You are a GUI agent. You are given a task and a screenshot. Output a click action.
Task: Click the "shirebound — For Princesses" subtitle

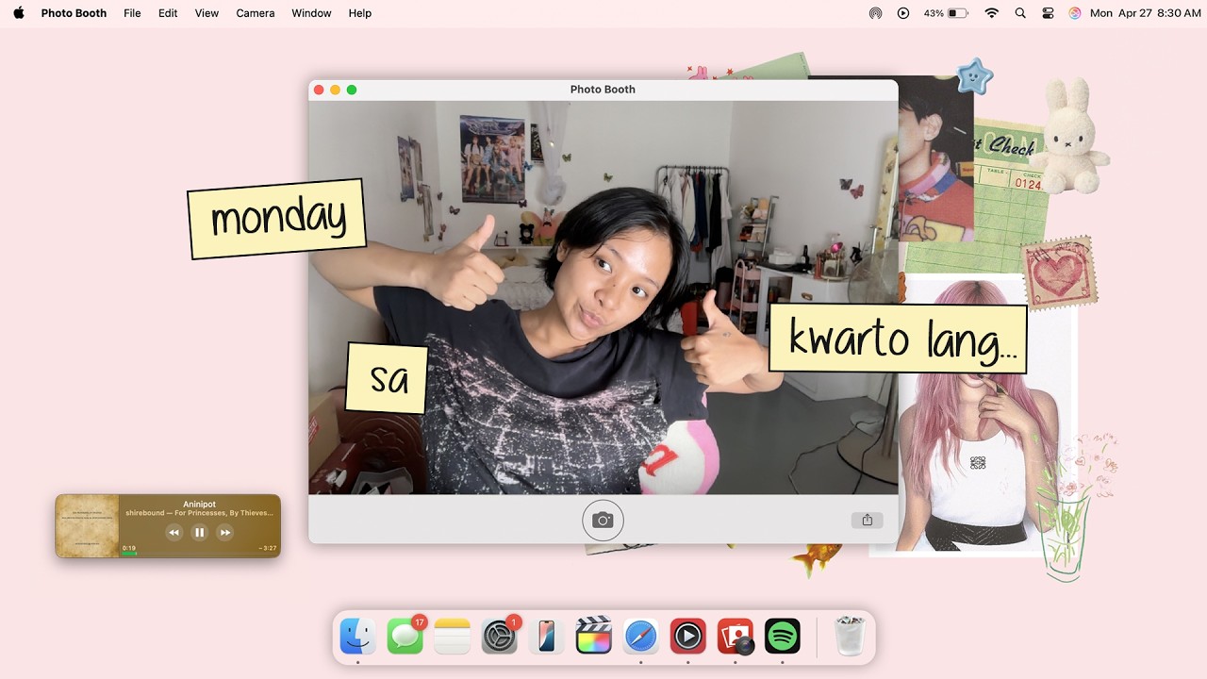point(199,513)
